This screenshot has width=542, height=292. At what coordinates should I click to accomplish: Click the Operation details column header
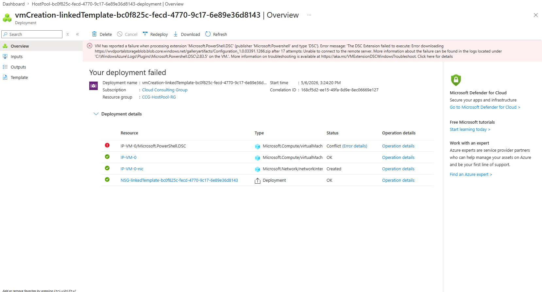point(399,133)
